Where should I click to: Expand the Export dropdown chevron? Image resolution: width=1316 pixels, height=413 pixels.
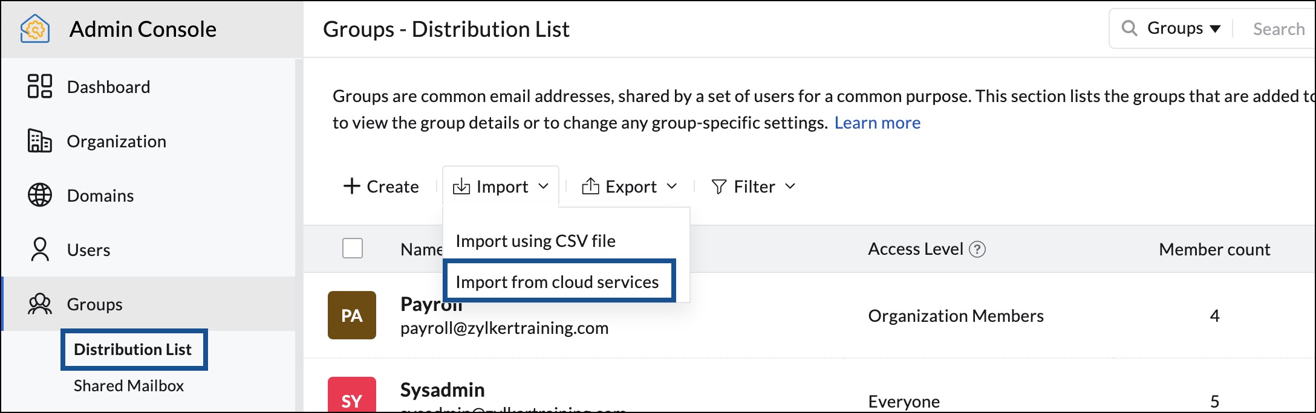pos(672,186)
